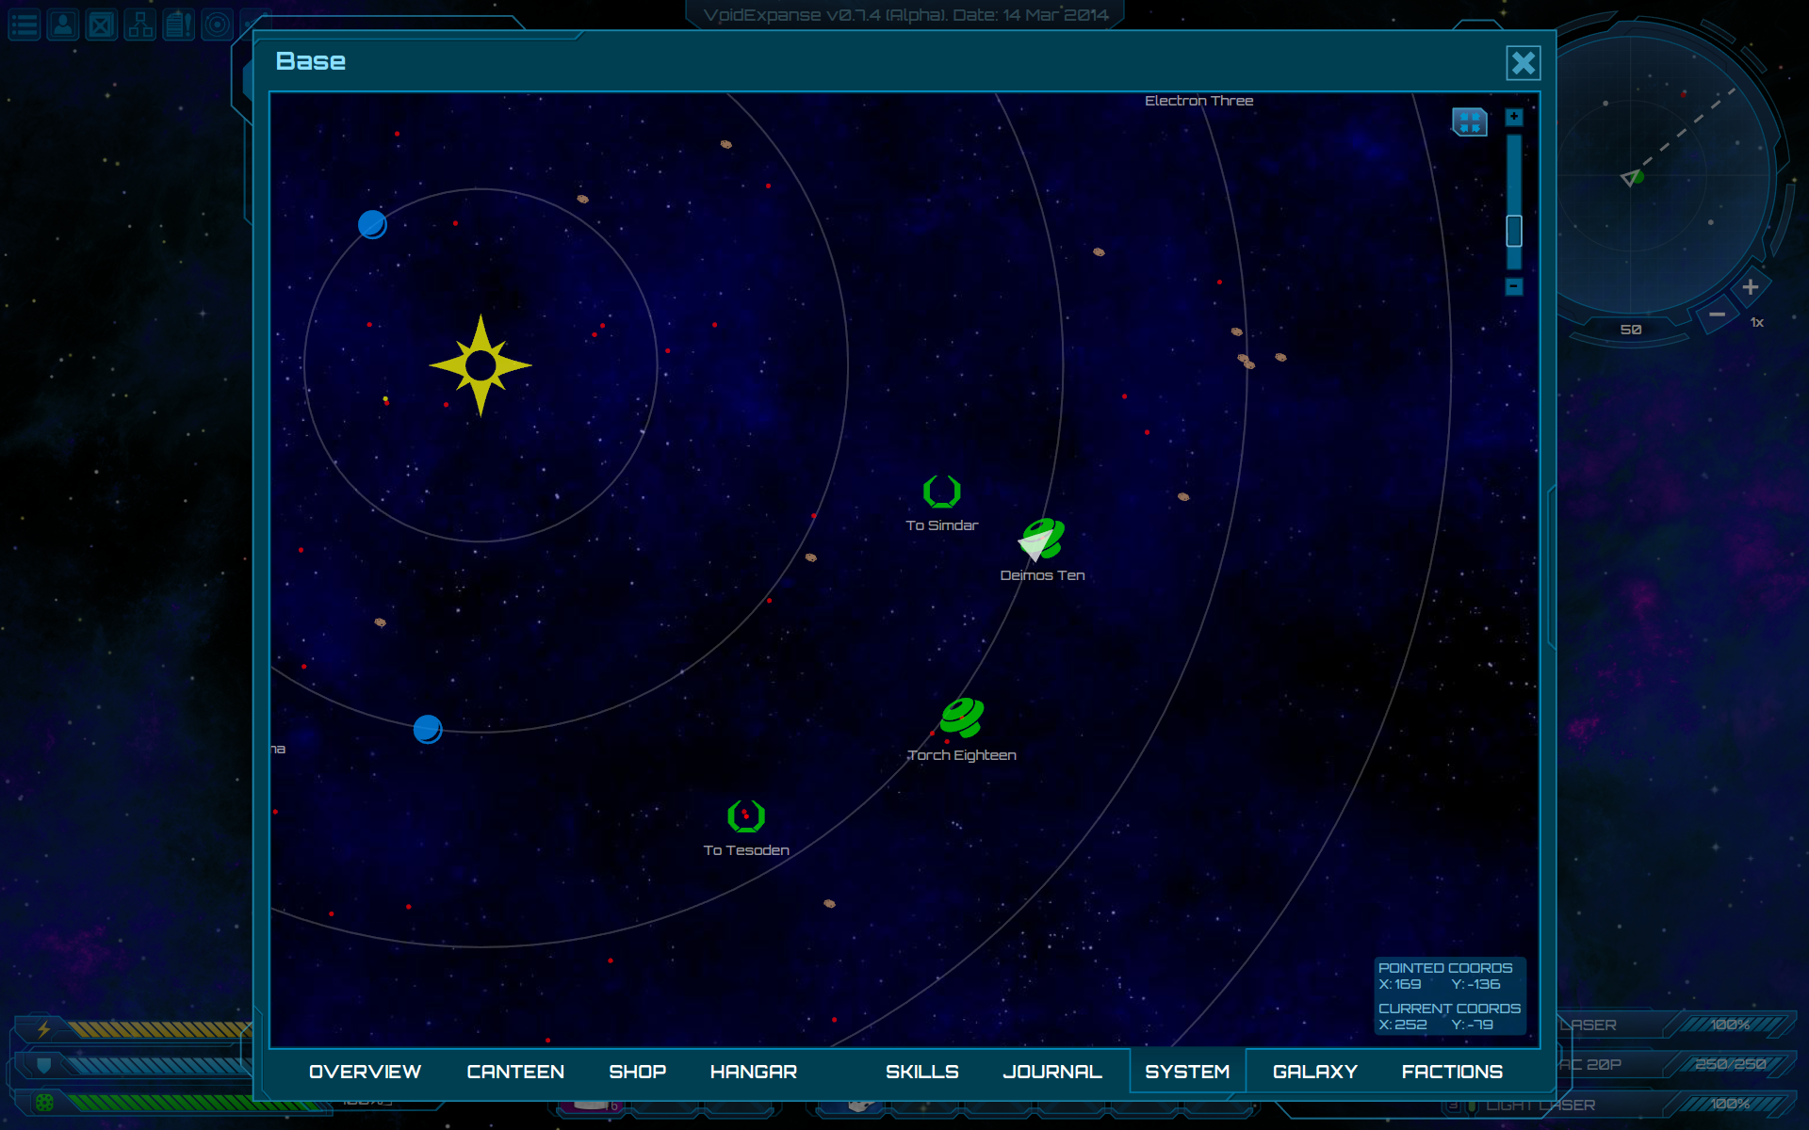Click the Torch Eighteen label

(962, 755)
